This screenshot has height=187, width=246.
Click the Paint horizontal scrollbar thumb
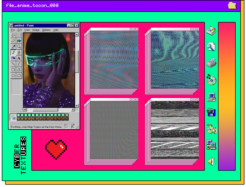[46, 109]
